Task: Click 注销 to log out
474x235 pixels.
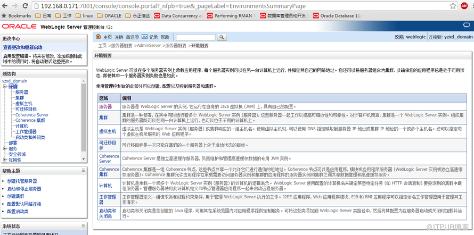Action: pos(119,37)
